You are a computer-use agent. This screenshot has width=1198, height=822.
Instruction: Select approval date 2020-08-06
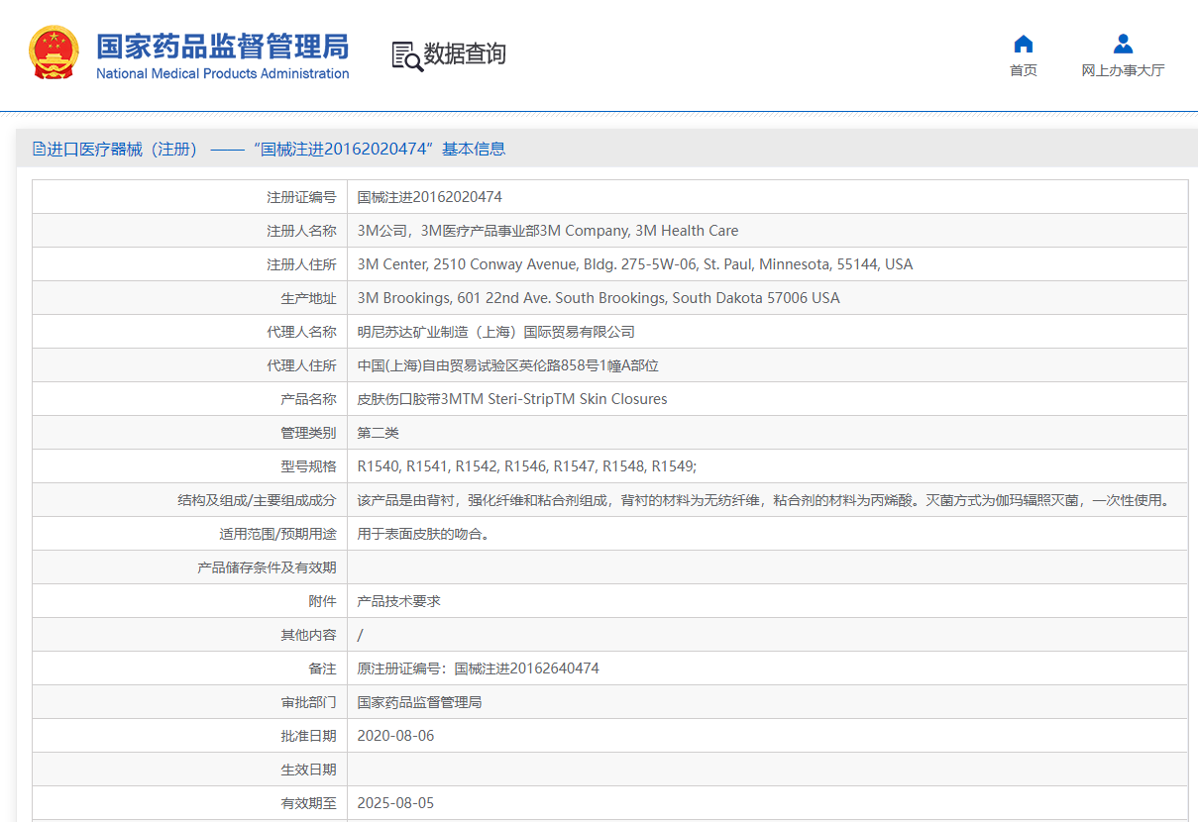pyautogui.click(x=396, y=736)
